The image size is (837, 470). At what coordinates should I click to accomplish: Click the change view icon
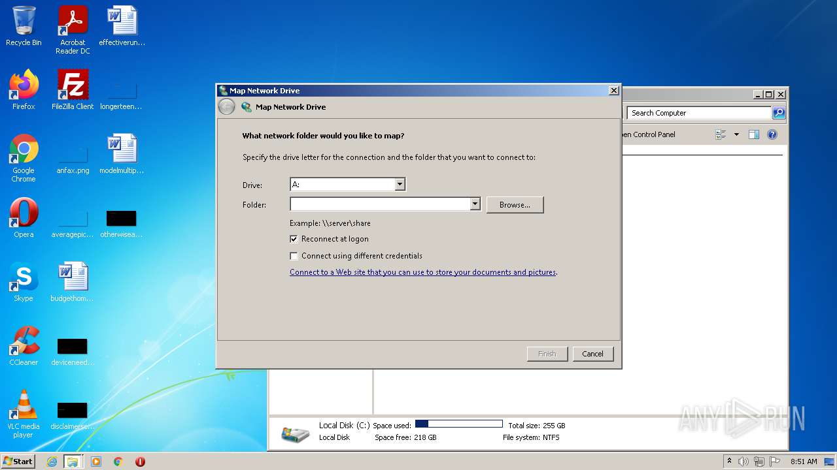point(721,134)
